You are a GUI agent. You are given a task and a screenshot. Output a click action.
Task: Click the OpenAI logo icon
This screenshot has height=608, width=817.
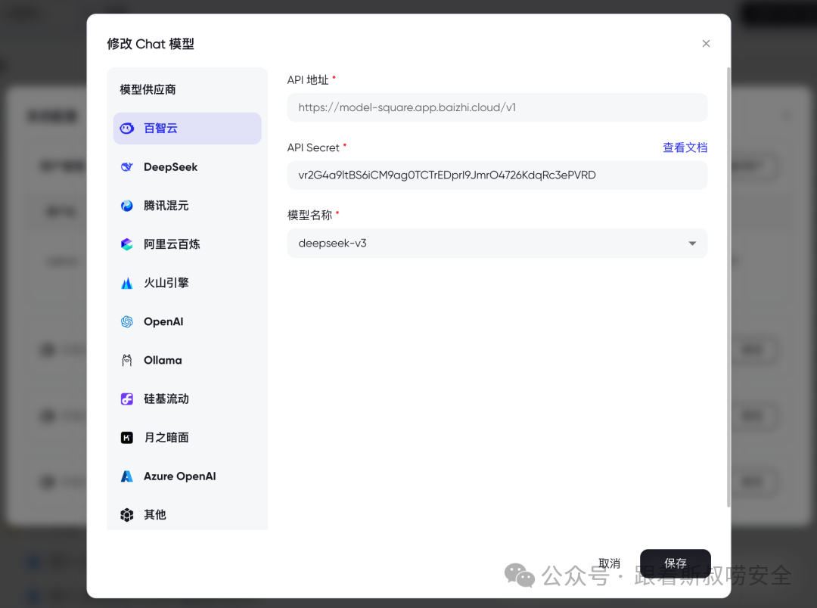point(126,321)
